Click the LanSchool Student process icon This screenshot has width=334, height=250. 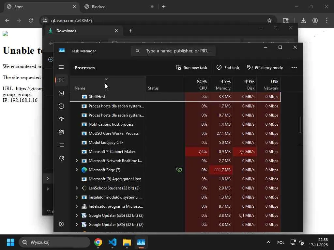[x=84, y=188]
